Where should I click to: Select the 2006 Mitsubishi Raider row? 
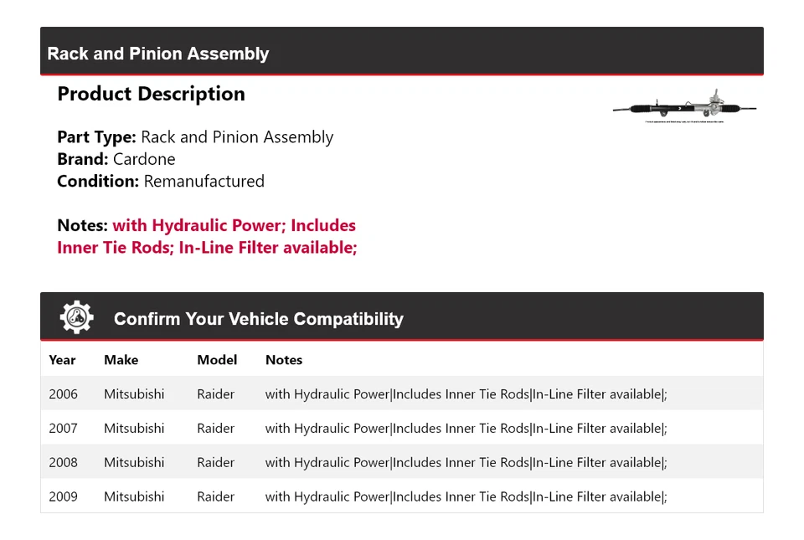[402, 393]
